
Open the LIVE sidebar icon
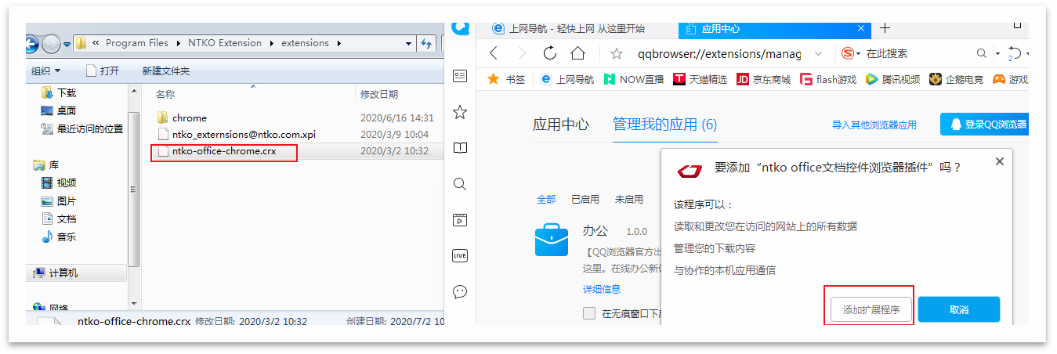pos(460,255)
